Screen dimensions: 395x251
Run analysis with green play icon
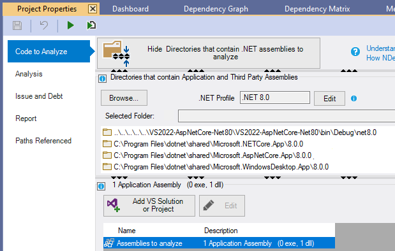71,25
